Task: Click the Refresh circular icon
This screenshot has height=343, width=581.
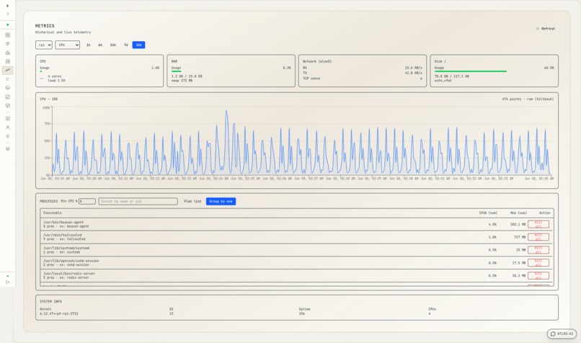Action: pos(538,29)
